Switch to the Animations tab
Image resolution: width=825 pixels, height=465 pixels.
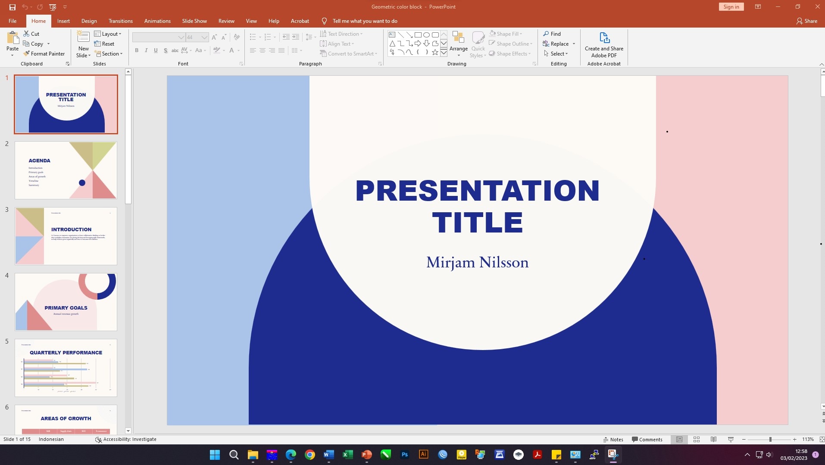(157, 21)
